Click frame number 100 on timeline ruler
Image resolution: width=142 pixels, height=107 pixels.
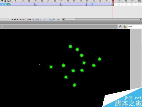139,1
